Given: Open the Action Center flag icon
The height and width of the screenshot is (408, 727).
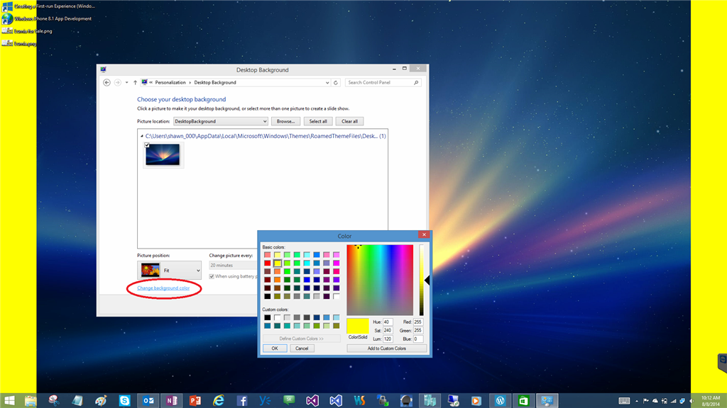Looking at the screenshot, I should coord(646,401).
